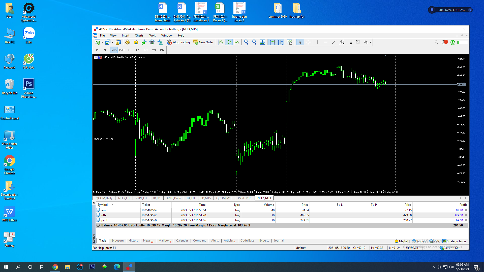
Task: Select the crosshair tool
Action: pos(308,42)
